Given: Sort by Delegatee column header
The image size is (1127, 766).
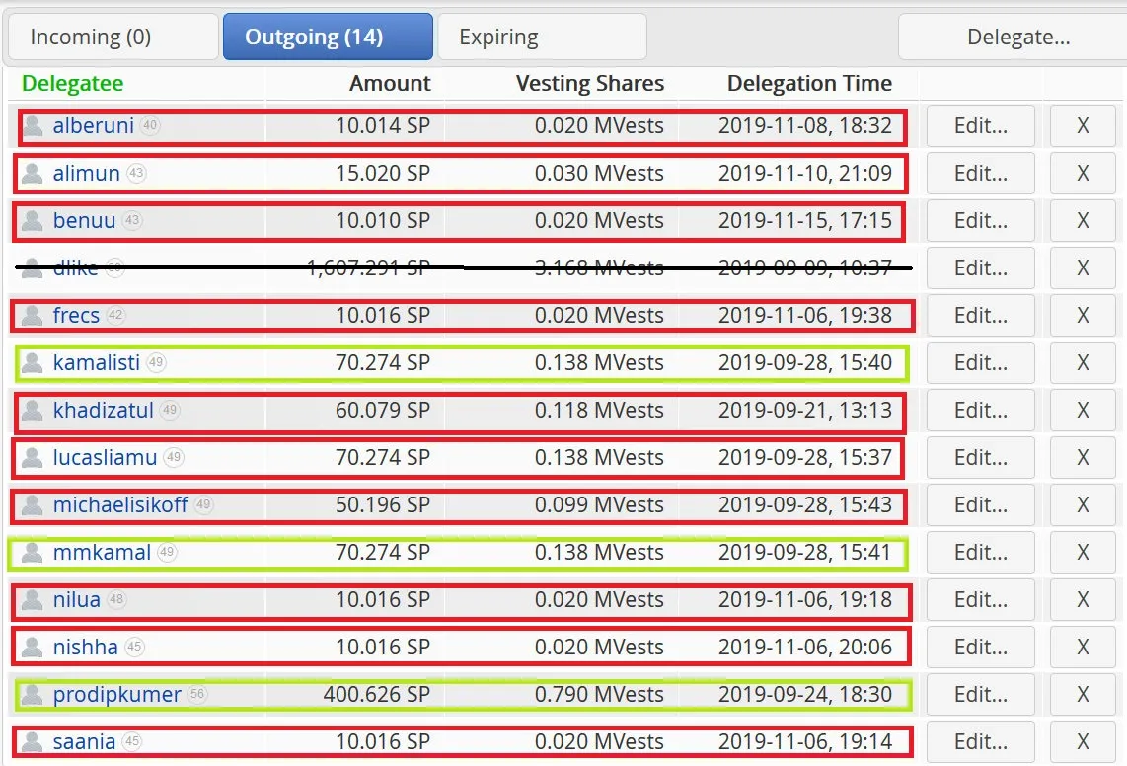Looking at the screenshot, I should (73, 84).
